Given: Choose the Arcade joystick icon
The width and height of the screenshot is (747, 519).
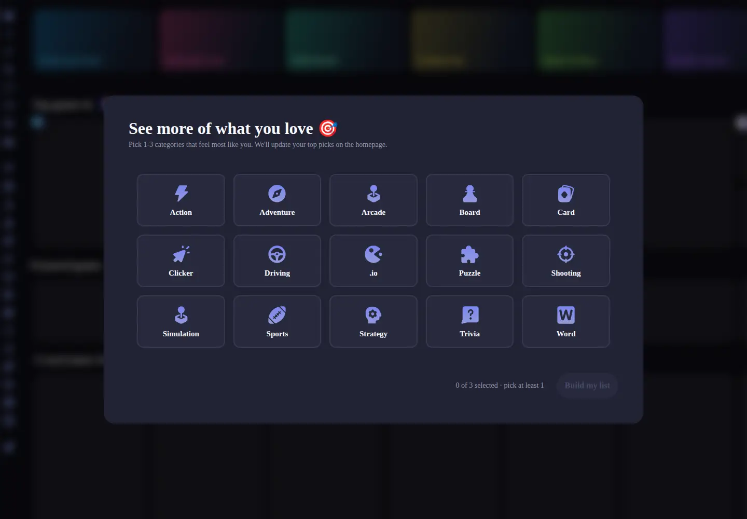Looking at the screenshot, I should [374, 194].
